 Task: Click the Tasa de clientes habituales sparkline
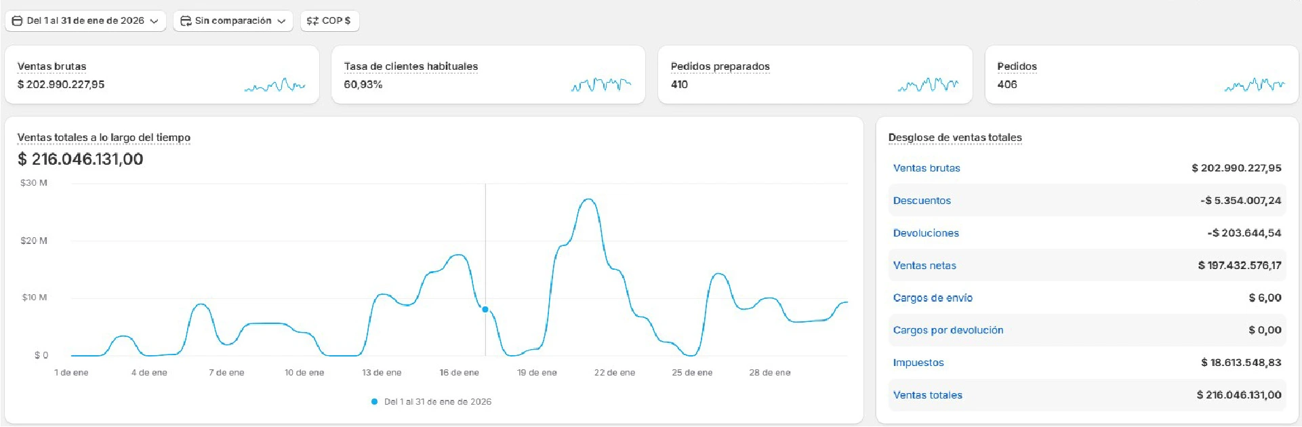(601, 85)
